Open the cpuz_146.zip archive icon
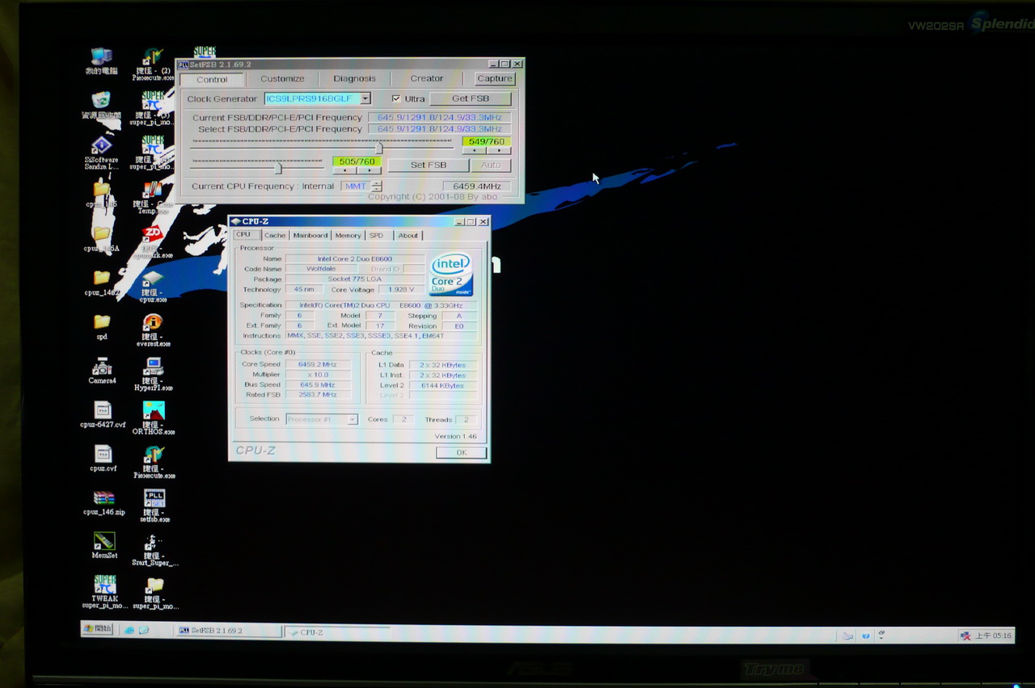The width and height of the screenshot is (1035, 688). (103, 502)
